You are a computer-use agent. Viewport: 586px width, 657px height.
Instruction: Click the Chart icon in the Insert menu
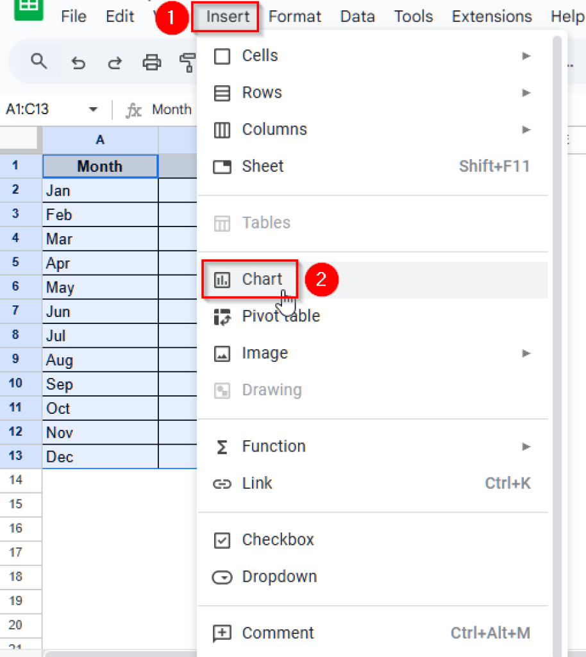point(222,279)
